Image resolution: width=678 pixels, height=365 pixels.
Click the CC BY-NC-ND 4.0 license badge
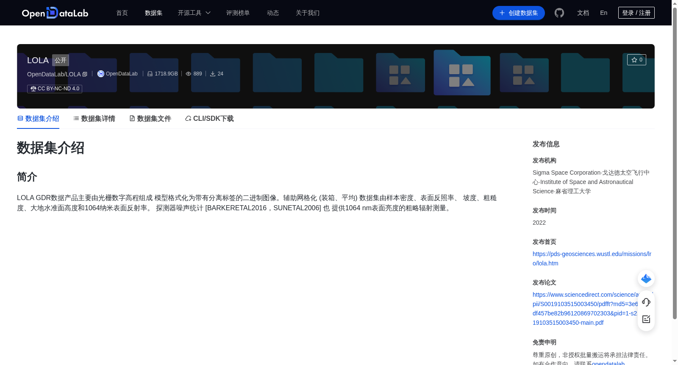tap(55, 89)
